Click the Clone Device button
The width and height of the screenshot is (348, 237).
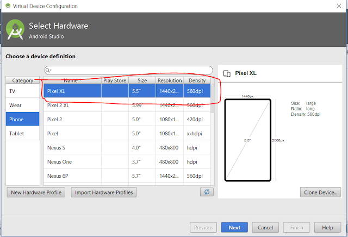click(320, 192)
